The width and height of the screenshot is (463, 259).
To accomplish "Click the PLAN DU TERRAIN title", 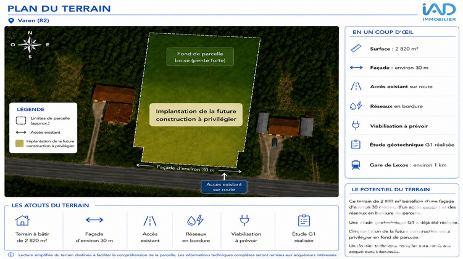I will 59,9.
